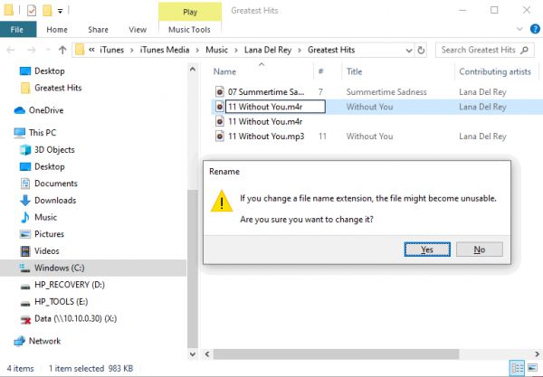Open the File menu tab
Image resolution: width=543 pixels, height=377 pixels.
[17, 29]
